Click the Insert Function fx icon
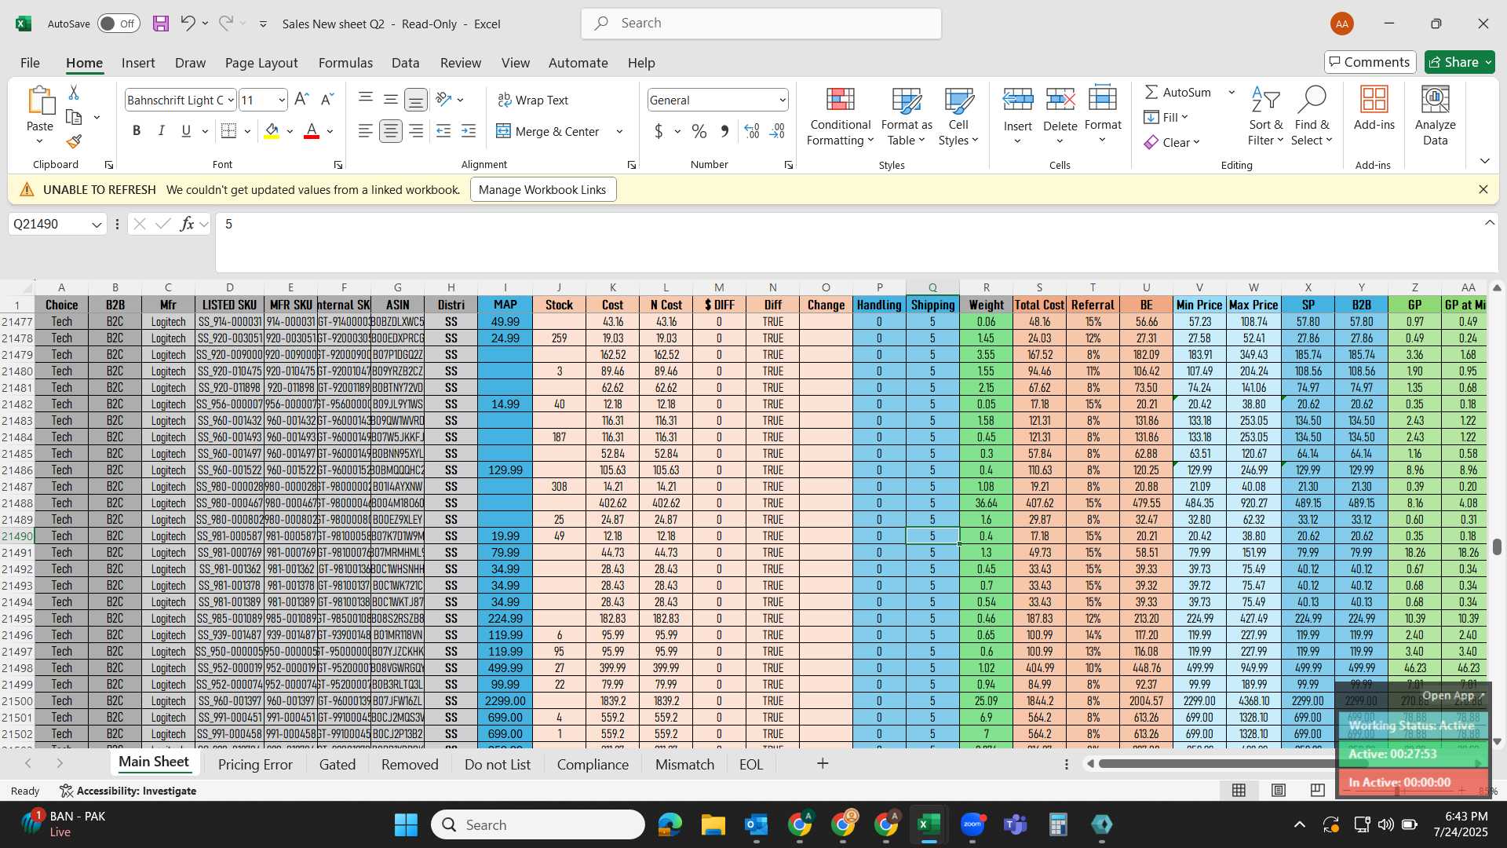Screen dimensions: 1507x848 [187, 224]
